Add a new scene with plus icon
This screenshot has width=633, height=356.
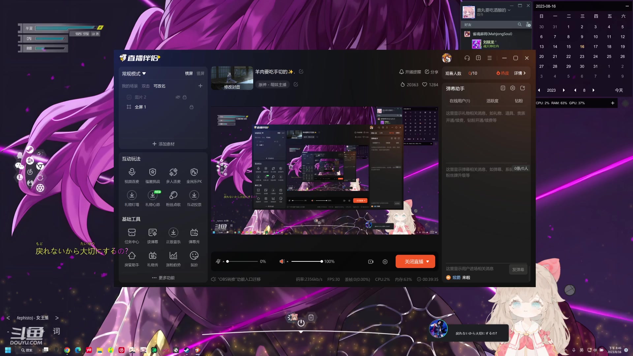[200, 86]
